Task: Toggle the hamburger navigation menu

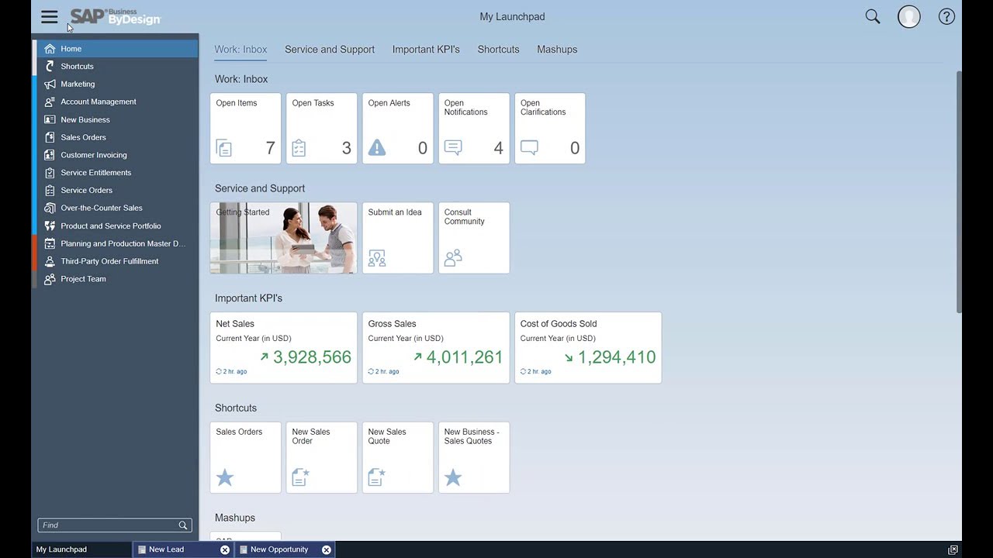Action: (x=49, y=17)
